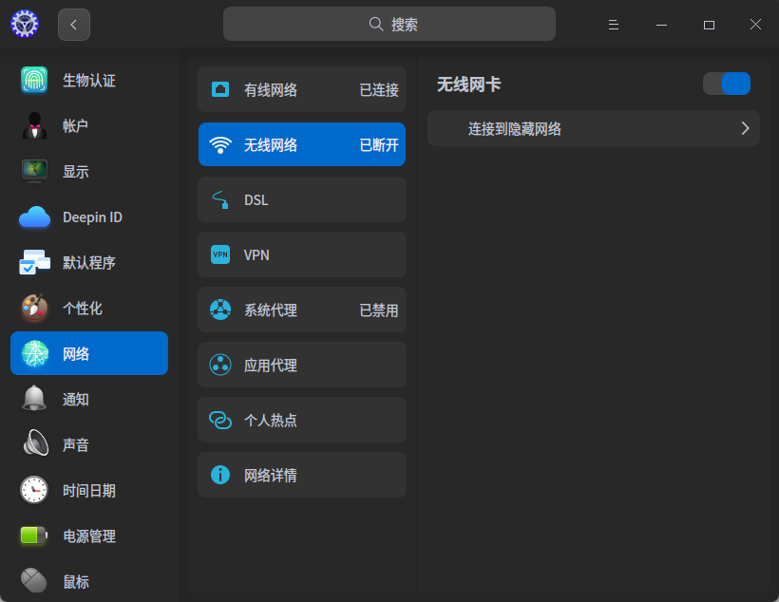Select the 有线网络 (wired network) entry
The width and height of the screenshot is (779, 602).
point(302,89)
